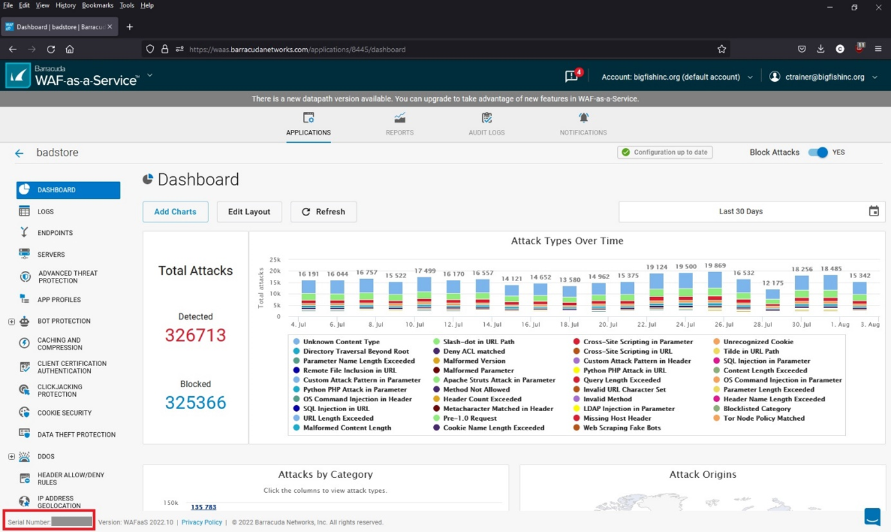Toggle Tor Node Policy Matched legend series
891x532 pixels.
click(759, 418)
